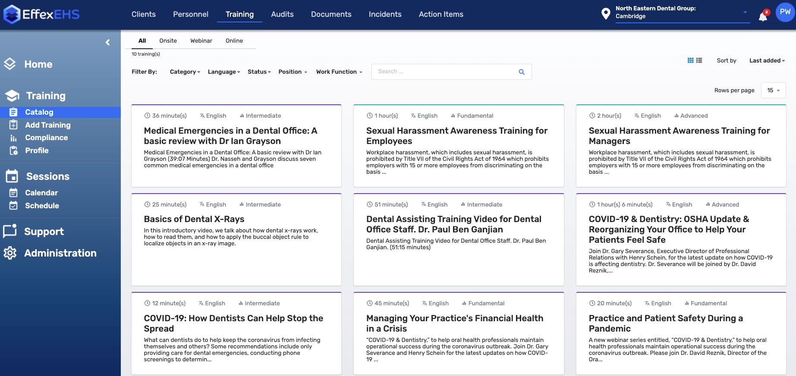
Task: Click the search magnifier icon
Action: (522, 72)
